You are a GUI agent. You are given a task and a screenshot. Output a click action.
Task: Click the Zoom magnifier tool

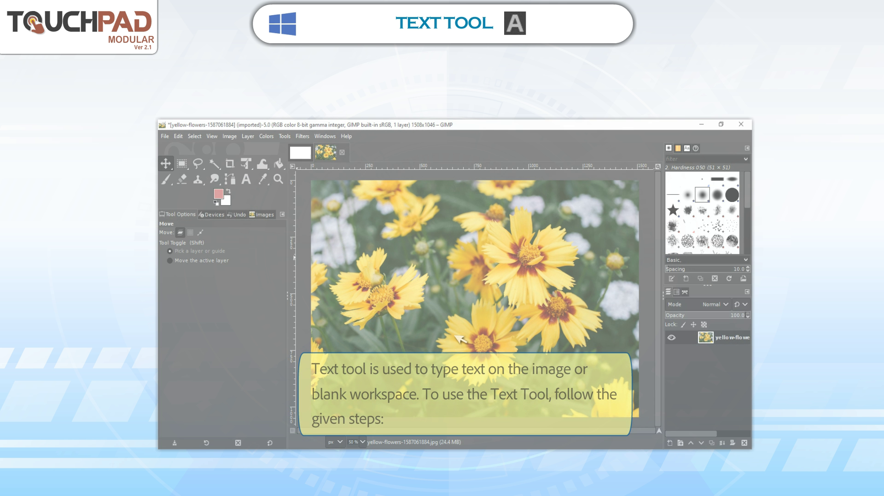pyautogui.click(x=278, y=179)
